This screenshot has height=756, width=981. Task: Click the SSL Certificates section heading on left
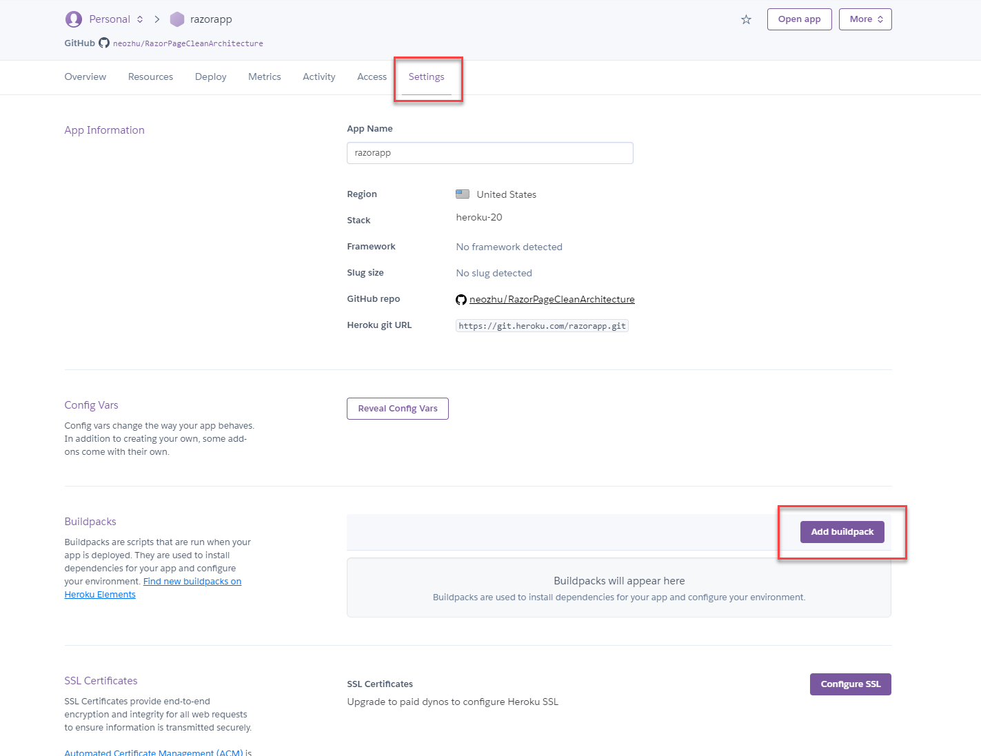click(101, 681)
